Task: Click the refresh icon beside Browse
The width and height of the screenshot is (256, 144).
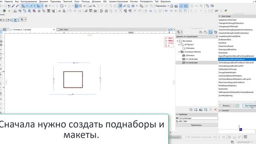Action: pos(238,106)
